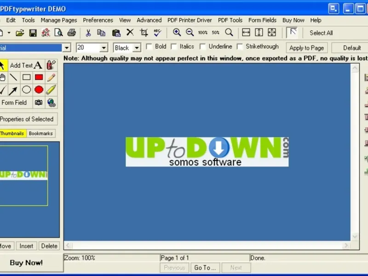The height and width of the screenshot is (276, 368).
Task: Click the vertical scrollbar down arrow
Action: coord(355,236)
